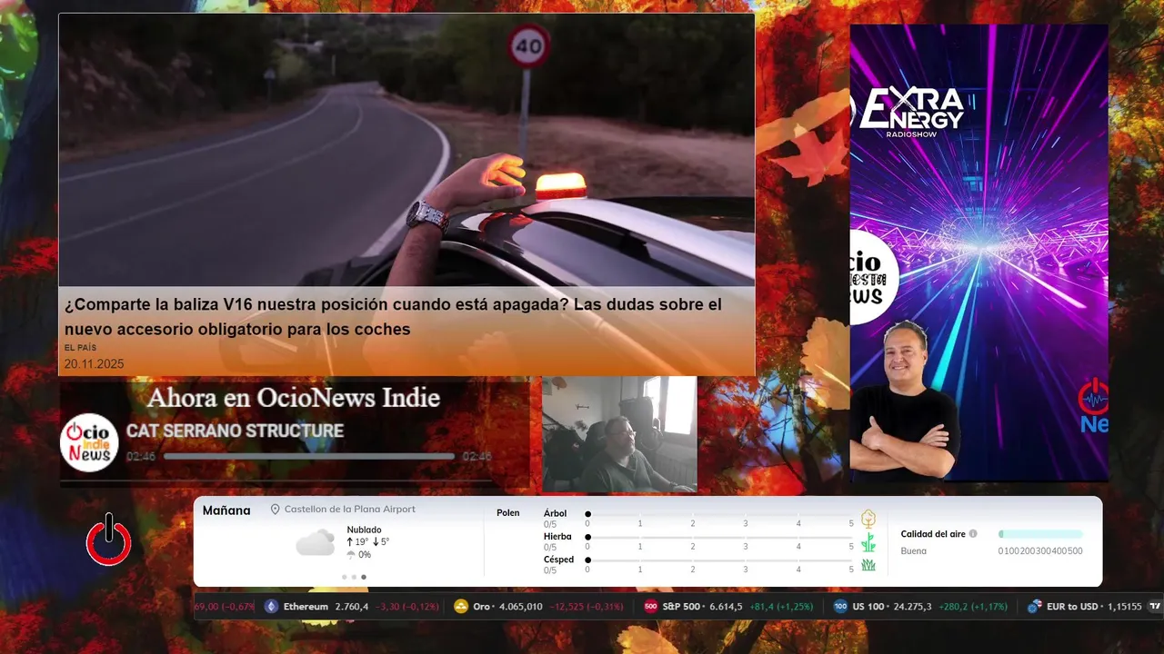Viewport: 1164px width, 654px height.
Task: Click the news photo of roof beacon
Action: point(406,150)
